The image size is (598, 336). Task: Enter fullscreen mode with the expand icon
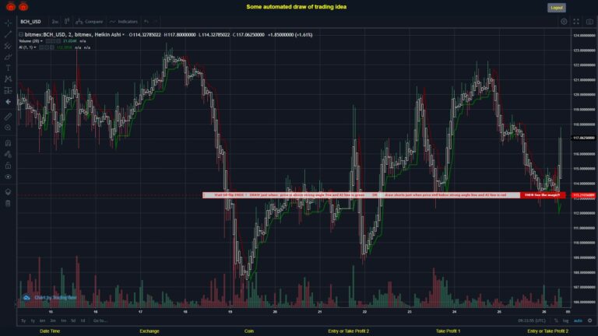coord(576,22)
